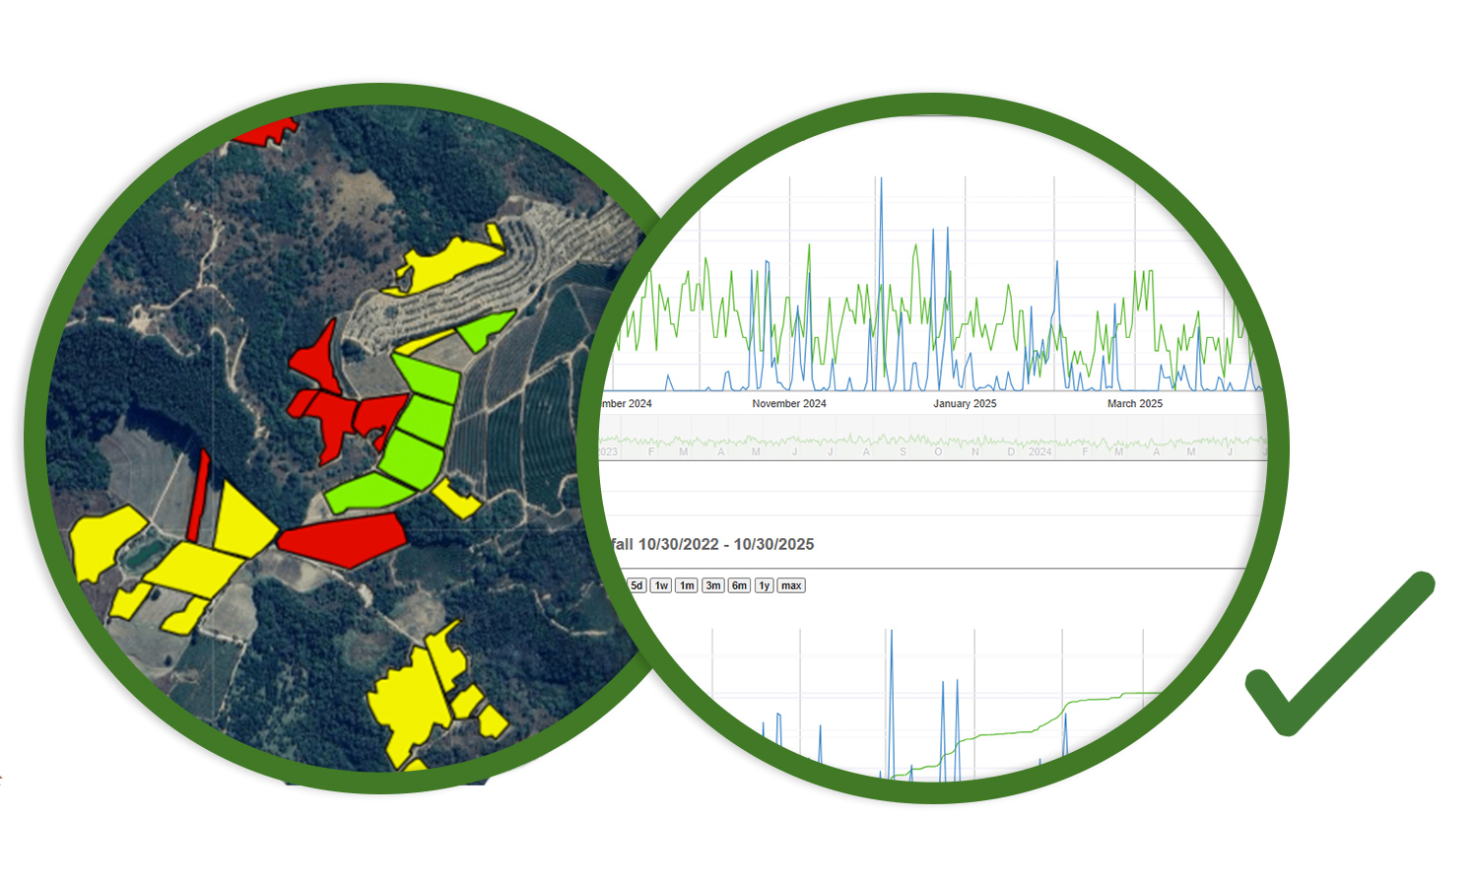Set chart range to 1m
Viewport: 1474px width, 887px height.
pyautogui.click(x=687, y=585)
